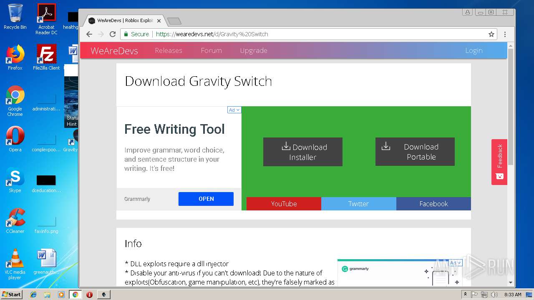Viewport: 534px width, 300px height.
Task: Click the Action Center flag tray icon
Action: [x=474, y=294]
